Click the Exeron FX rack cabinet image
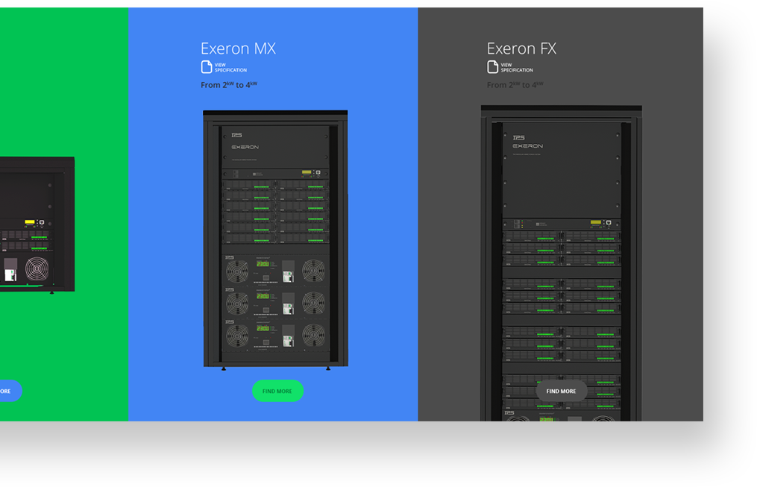 [562, 263]
